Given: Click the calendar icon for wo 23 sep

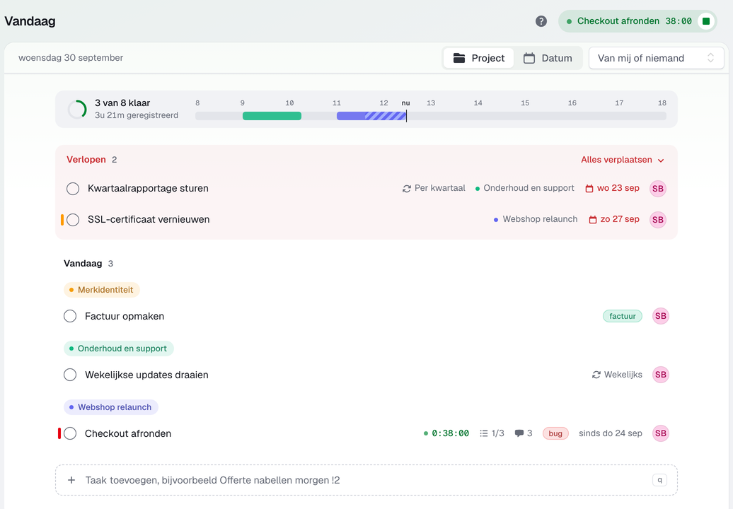Looking at the screenshot, I should pos(589,189).
